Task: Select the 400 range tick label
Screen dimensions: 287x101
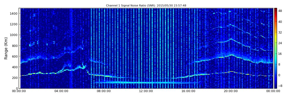Action: click(15, 67)
